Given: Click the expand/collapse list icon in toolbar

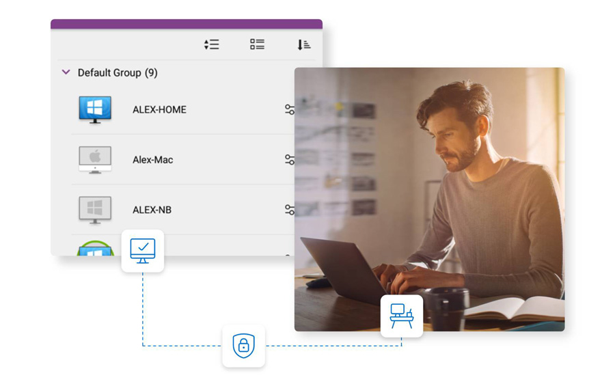Looking at the screenshot, I should (x=211, y=44).
